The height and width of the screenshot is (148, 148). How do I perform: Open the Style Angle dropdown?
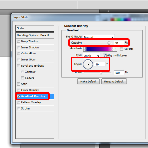pyautogui.click(x=92, y=56)
